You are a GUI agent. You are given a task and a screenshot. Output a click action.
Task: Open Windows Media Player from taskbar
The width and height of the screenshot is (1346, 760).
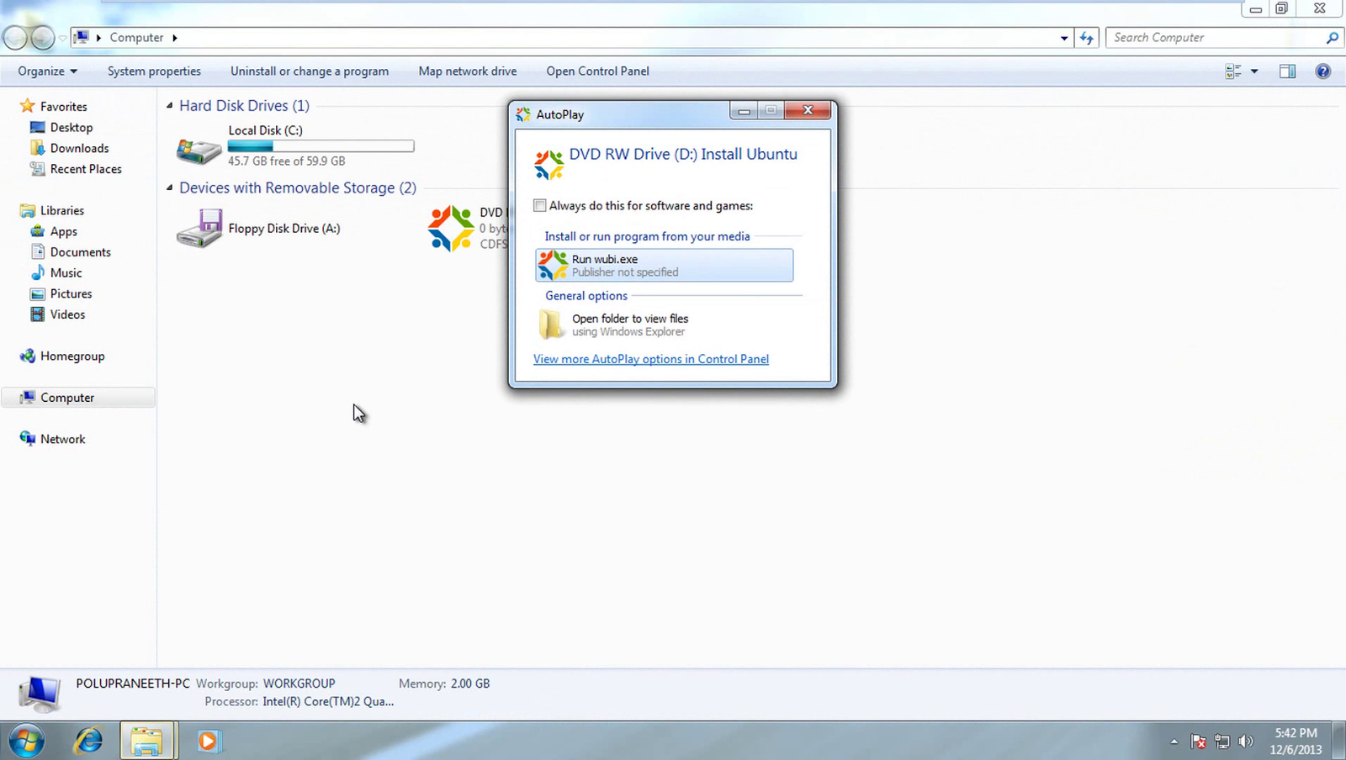pos(208,741)
